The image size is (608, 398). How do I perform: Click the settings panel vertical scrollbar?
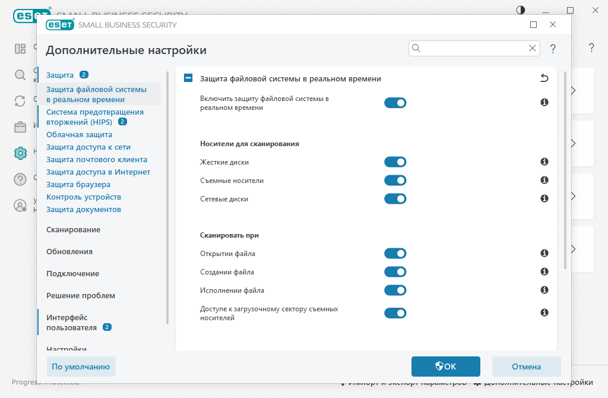(x=565, y=172)
